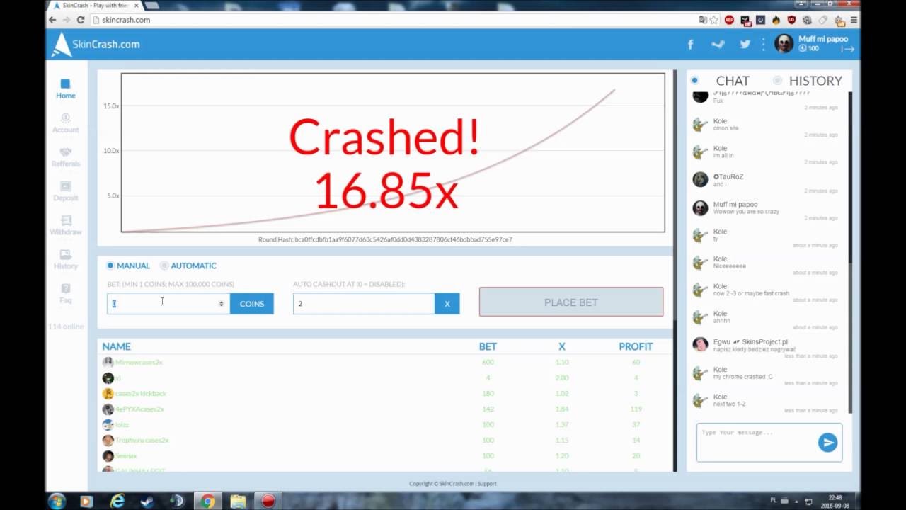Screen dimensions: 906x510
Task: Click the PROFIT column header
Action: pyautogui.click(x=636, y=346)
